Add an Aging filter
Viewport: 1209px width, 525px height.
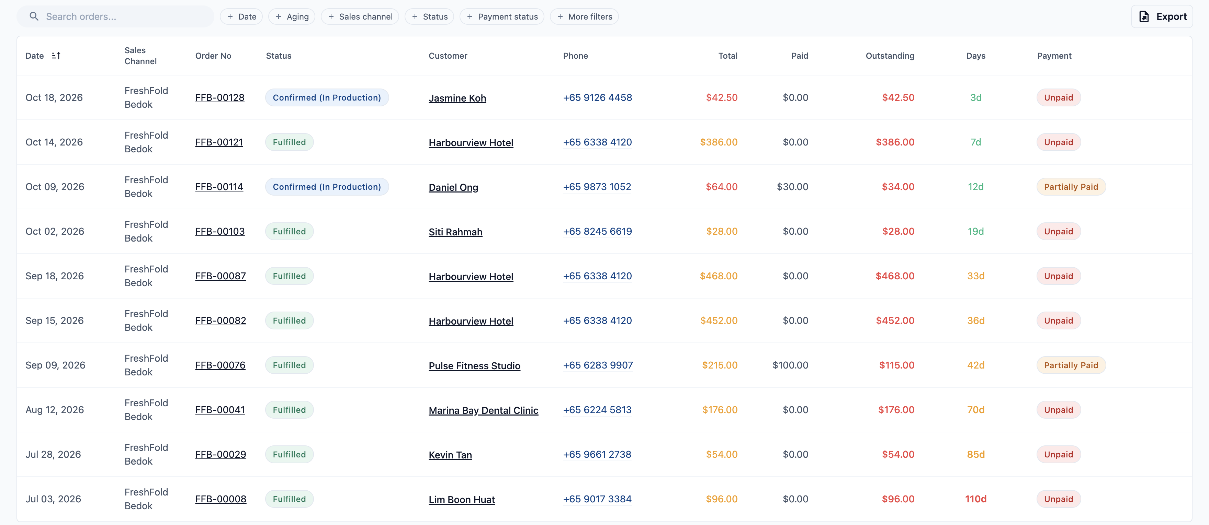292,16
